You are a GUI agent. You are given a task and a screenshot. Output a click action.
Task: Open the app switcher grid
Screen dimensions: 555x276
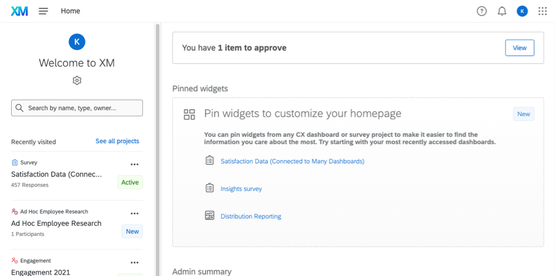coord(543,11)
